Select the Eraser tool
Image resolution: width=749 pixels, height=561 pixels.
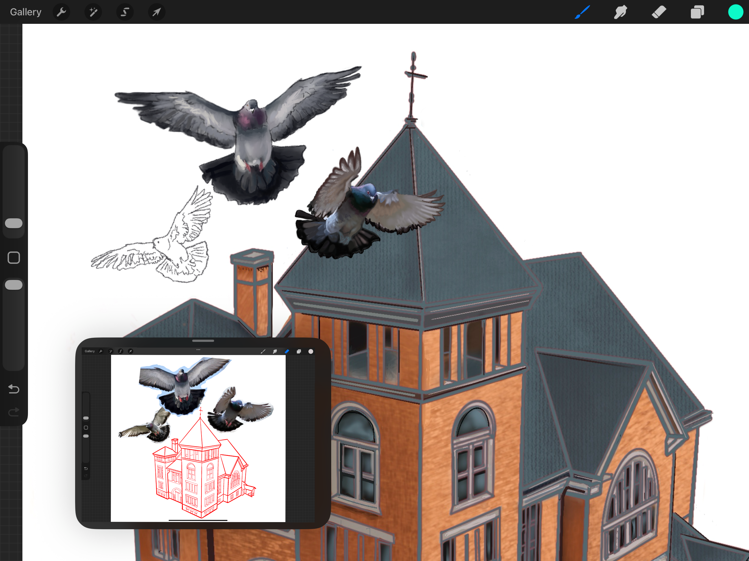tap(659, 12)
